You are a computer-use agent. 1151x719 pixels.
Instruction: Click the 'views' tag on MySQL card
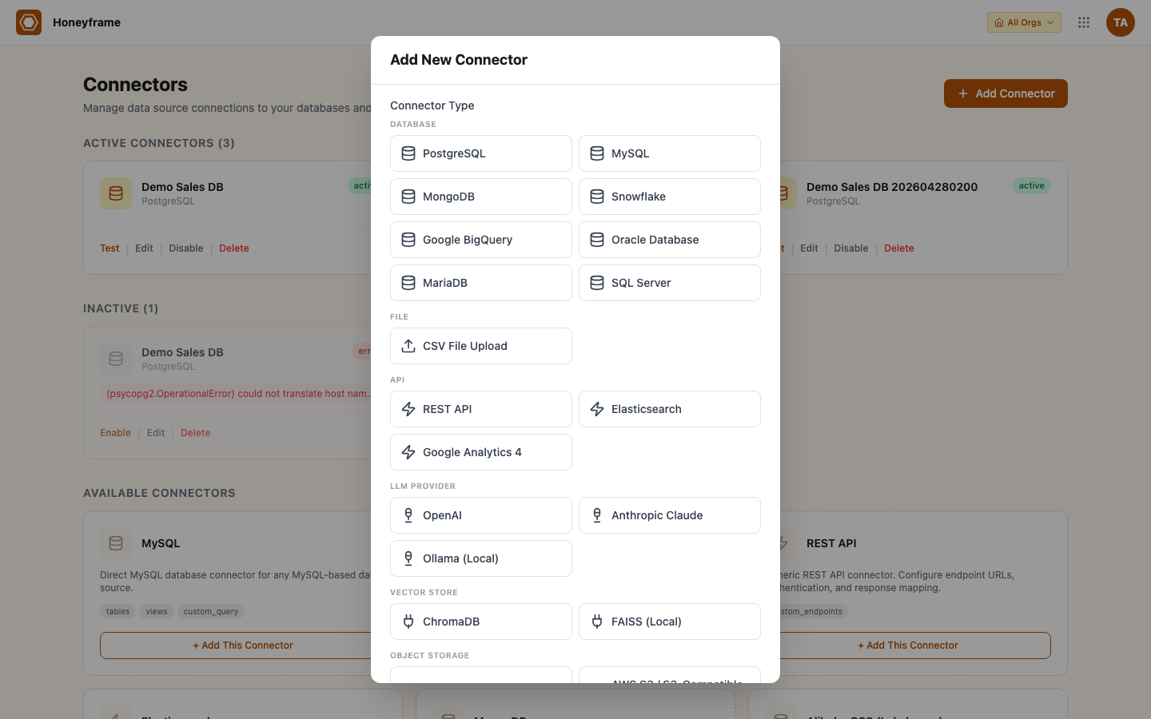[157, 612]
